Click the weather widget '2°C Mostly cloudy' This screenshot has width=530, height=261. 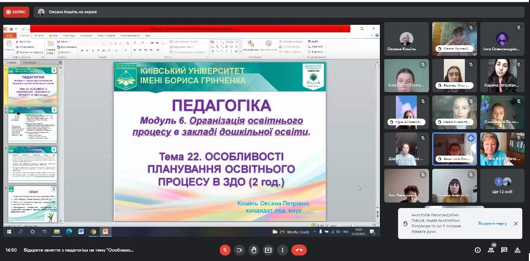[x=291, y=232]
